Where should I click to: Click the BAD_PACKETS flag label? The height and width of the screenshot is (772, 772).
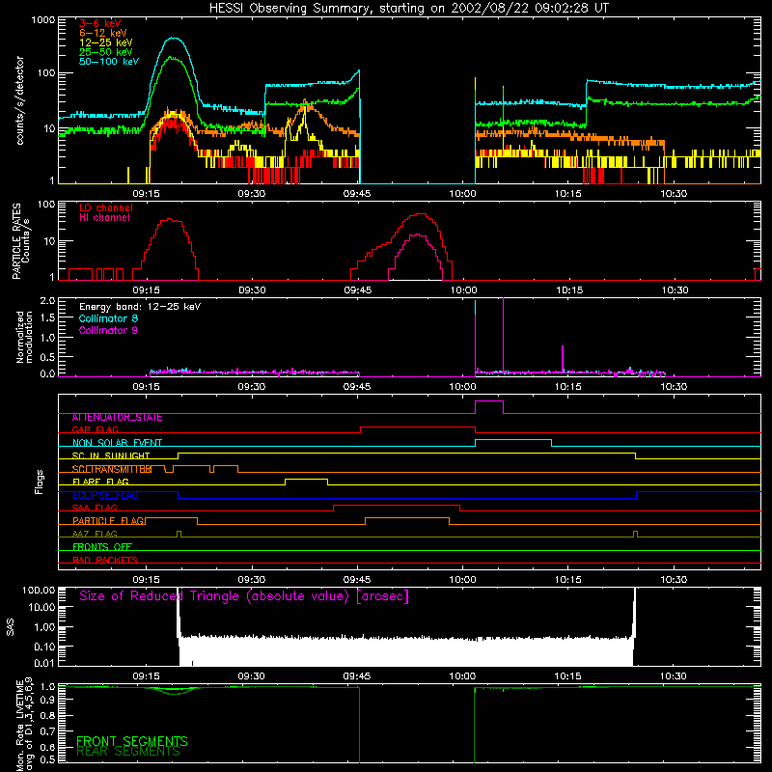click(x=105, y=560)
